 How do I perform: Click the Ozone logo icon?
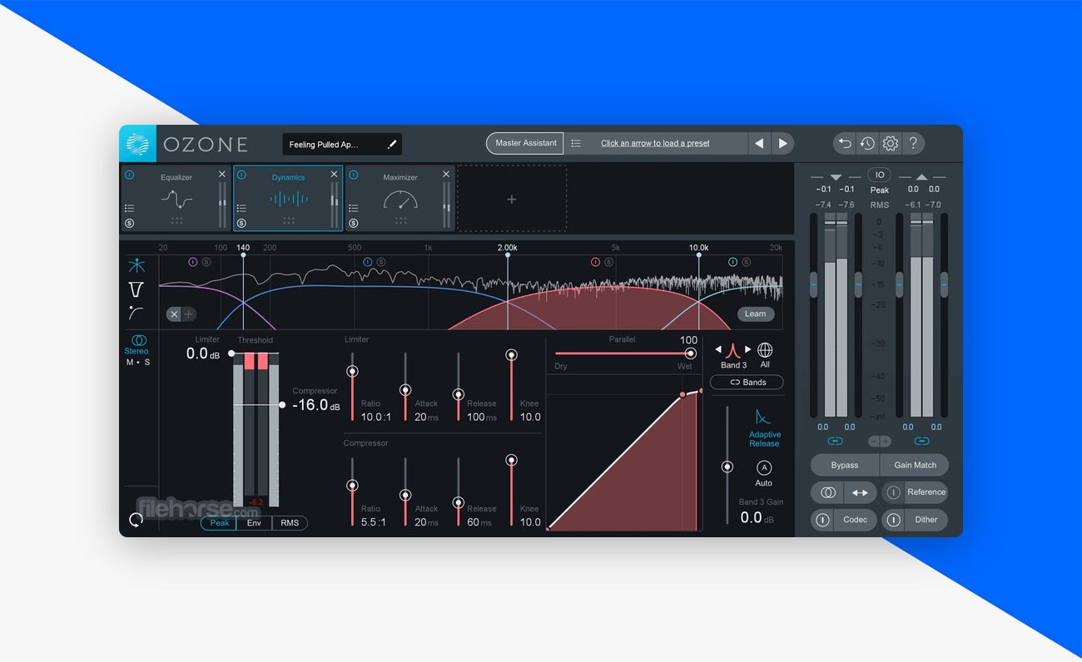pyautogui.click(x=137, y=144)
